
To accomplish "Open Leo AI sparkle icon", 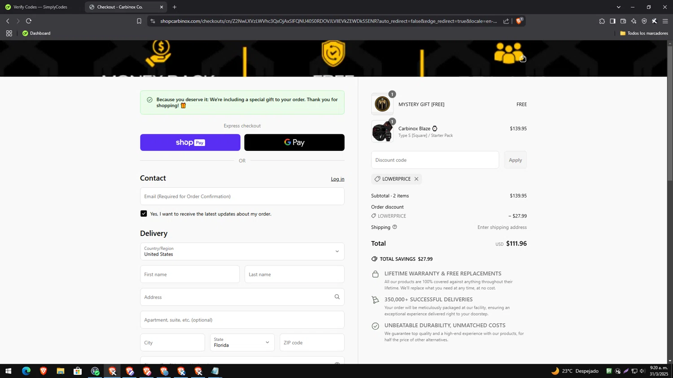I will pyautogui.click(x=634, y=21).
